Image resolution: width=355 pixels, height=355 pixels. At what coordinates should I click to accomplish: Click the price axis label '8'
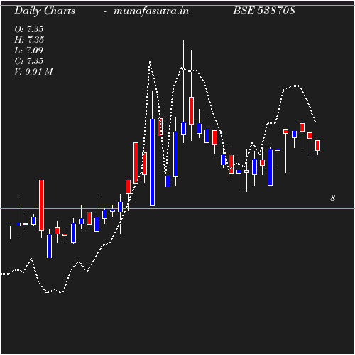[333, 198]
